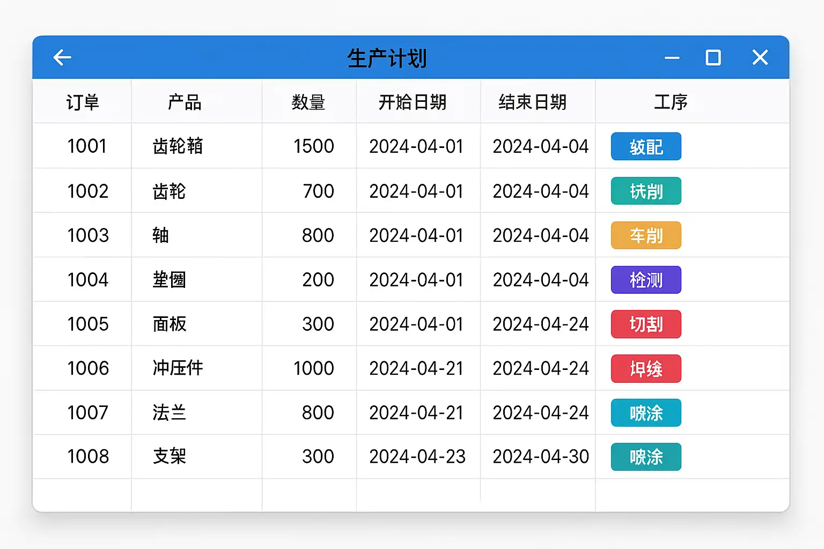This screenshot has height=549, width=824.
Task: Click the 产品 column header
Action: (x=185, y=102)
